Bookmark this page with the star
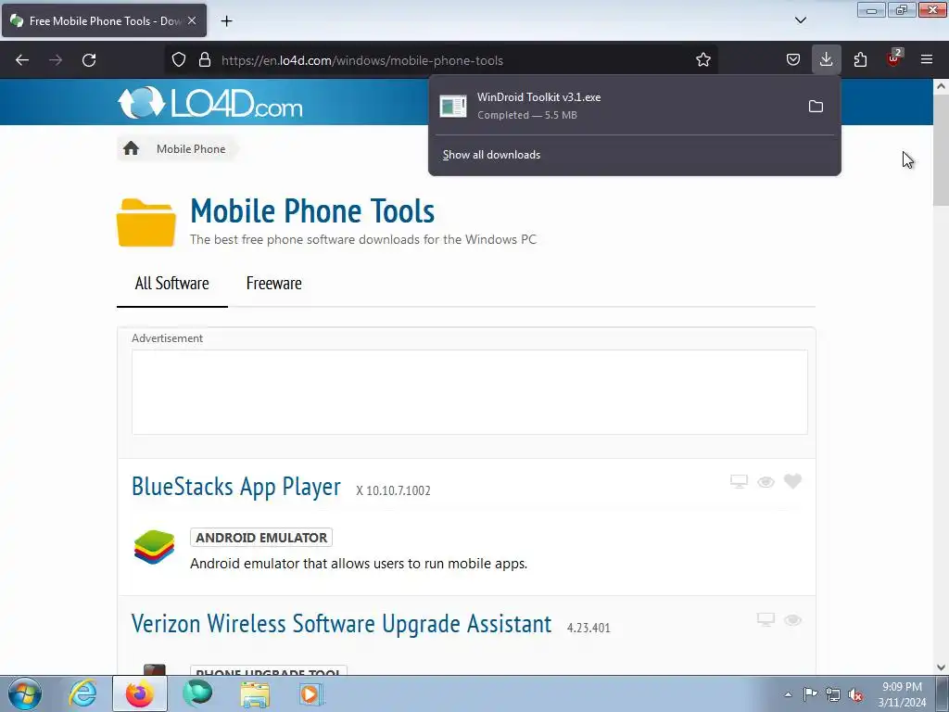Screen dimensions: 949x712 (702, 60)
